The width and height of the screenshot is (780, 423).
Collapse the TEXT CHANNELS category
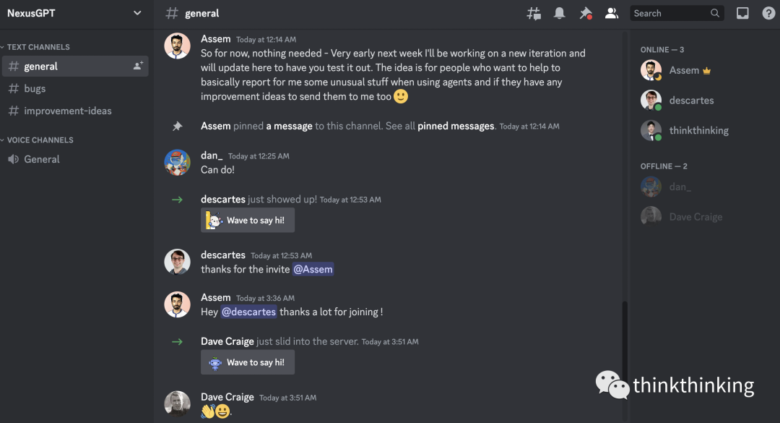tap(38, 47)
